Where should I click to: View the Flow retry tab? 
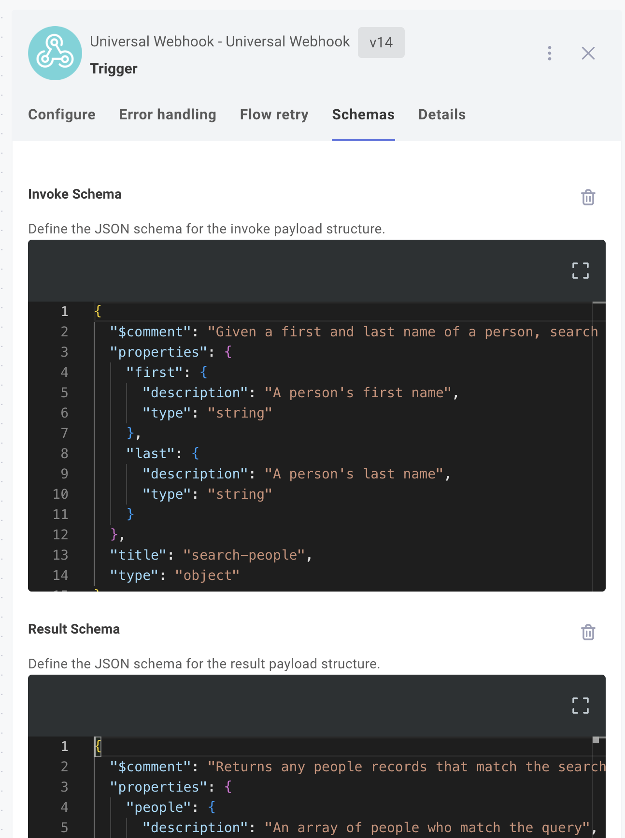(274, 115)
